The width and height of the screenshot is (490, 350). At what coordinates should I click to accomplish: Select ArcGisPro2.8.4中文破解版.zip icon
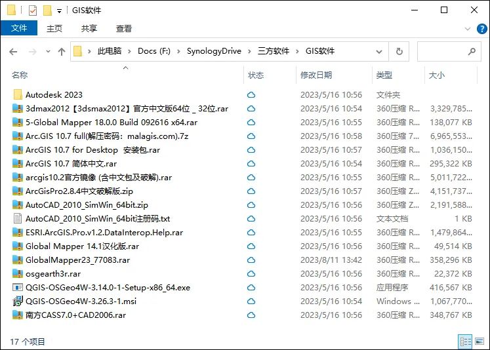click(18, 191)
